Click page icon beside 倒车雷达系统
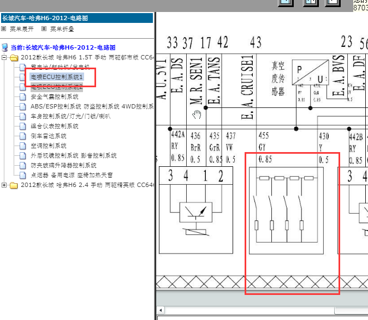Image resolution: width=368 pixels, height=320 pixels. (23, 136)
